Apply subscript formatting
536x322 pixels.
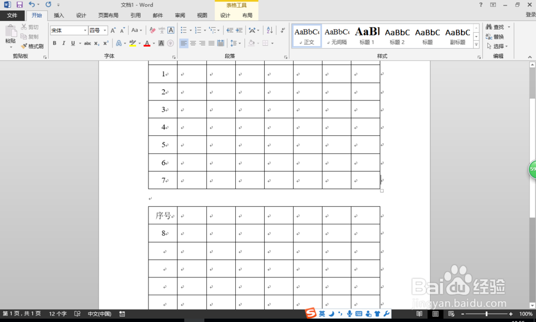click(x=96, y=43)
